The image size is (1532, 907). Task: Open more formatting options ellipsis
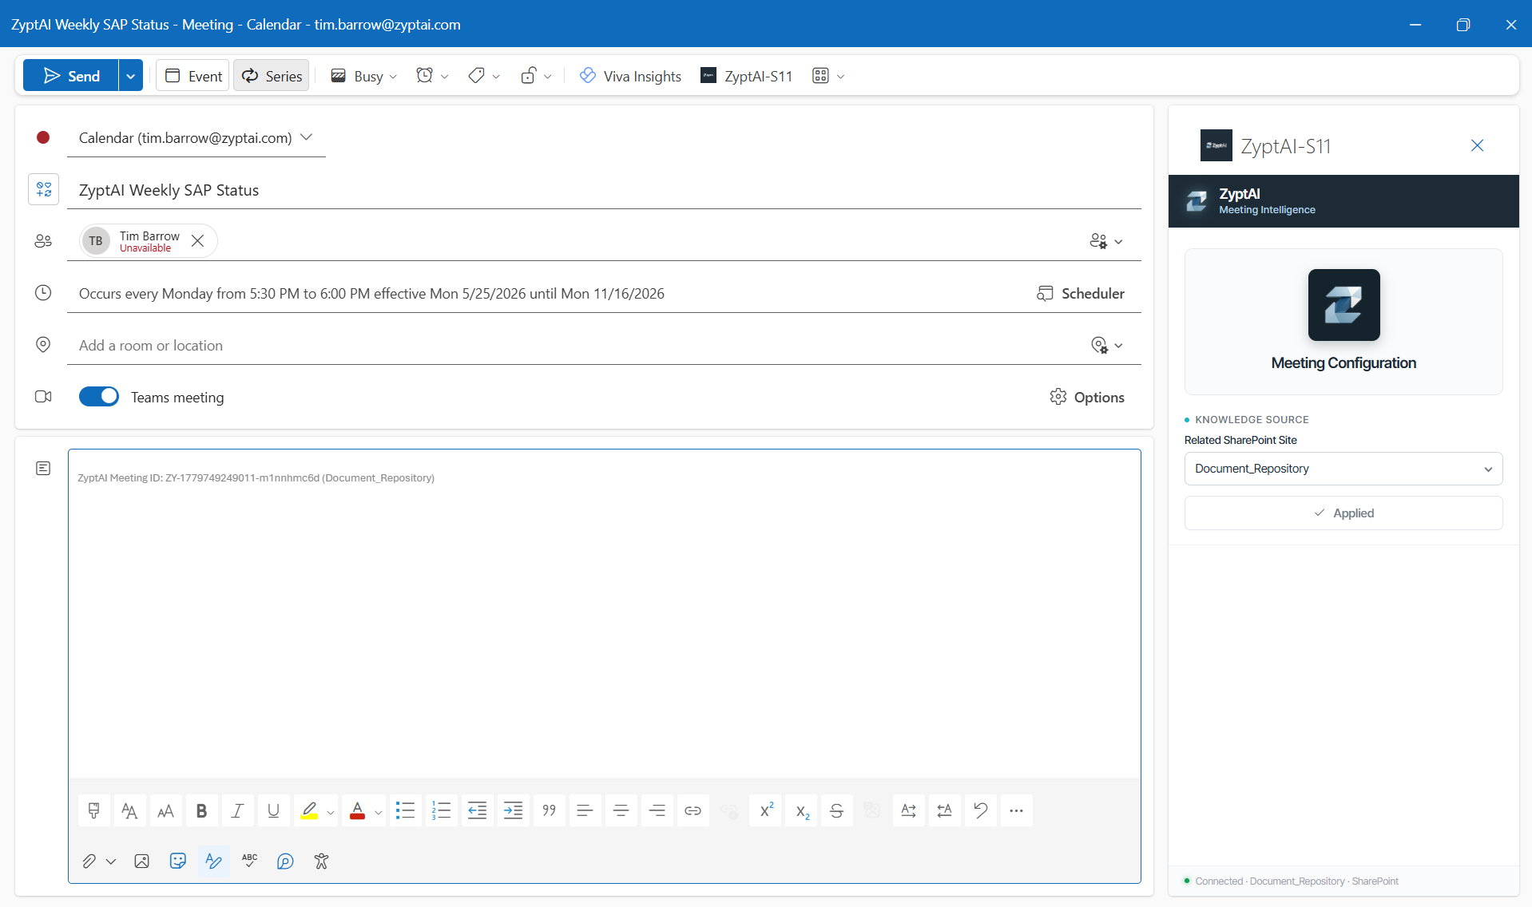point(1017,811)
